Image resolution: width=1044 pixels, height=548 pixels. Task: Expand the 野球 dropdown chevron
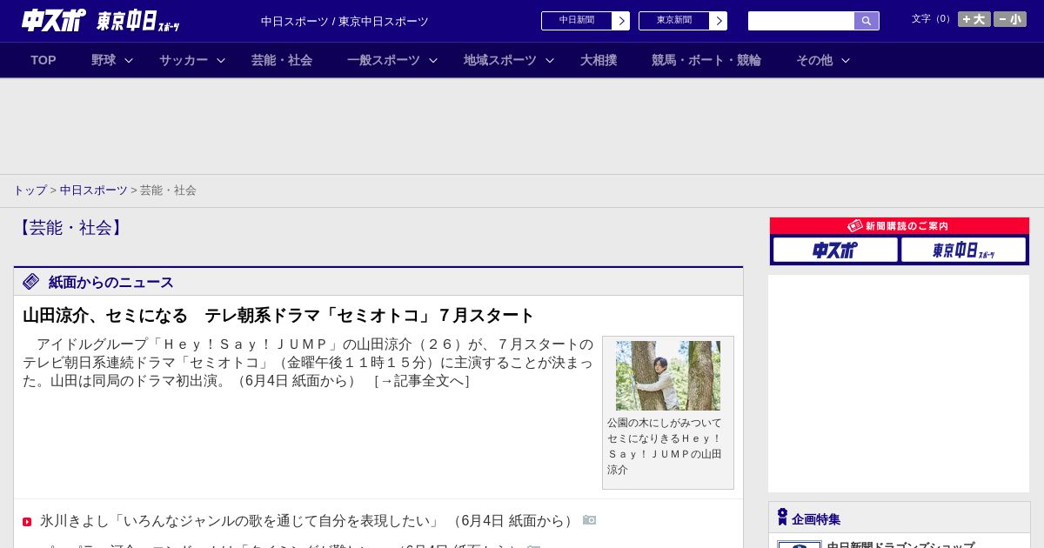click(x=129, y=61)
